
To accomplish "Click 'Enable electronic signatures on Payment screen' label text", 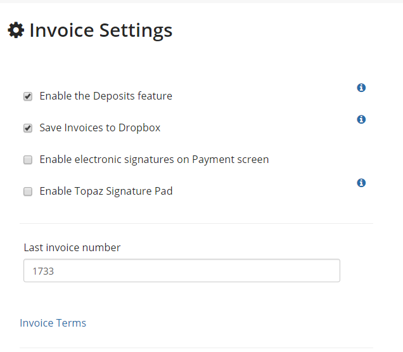I will pos(154,160).
